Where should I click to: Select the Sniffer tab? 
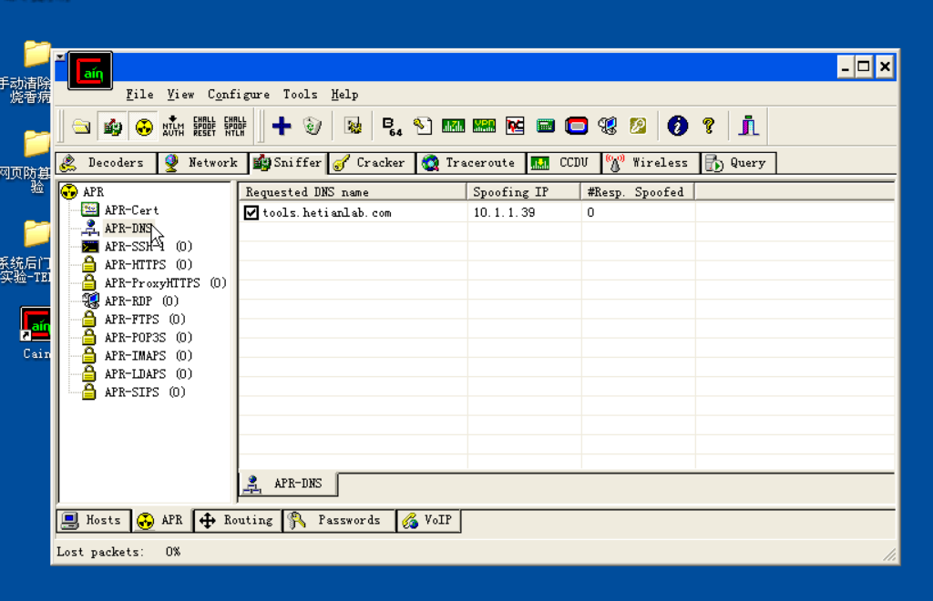tap(288, 162)
